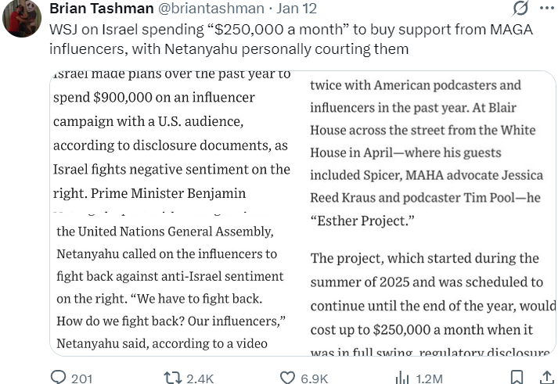The height and width of the screenshot is (384, 558).
Task: Open the three-dot more options menu
Action: tap(546, 9)
